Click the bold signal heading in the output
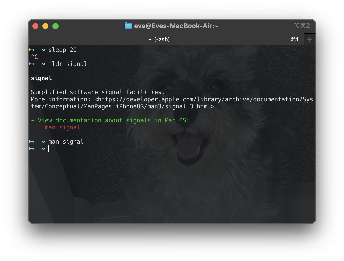This screenshot has width=344, height=261. (x=41, y=78)
